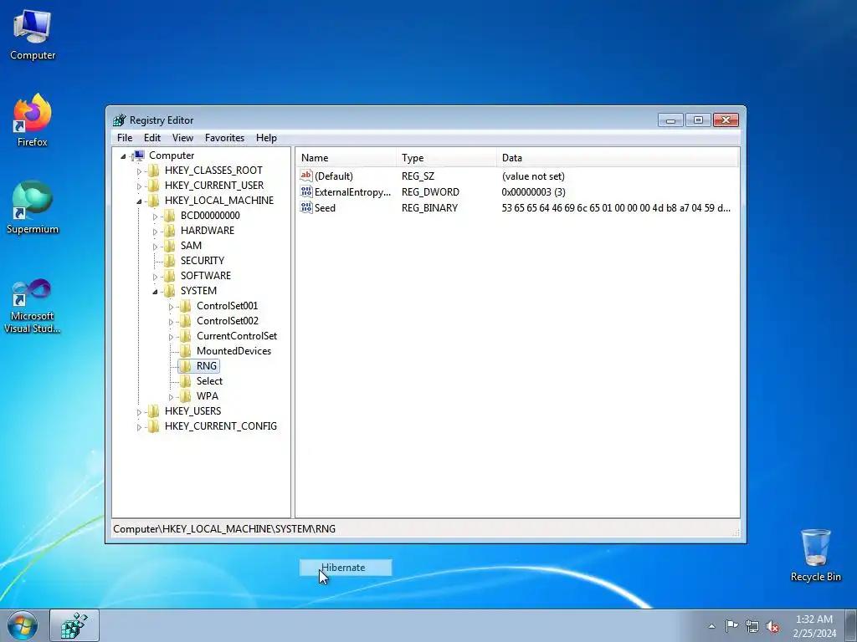The image size is (857, 642).
Task: Expand the ControlSet001 key
Action: tap(171, 307)
